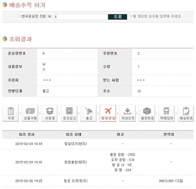The height and width of the screenshot is (189, 196).
Task: Click the 편 명 : 224 flight line
Action: pos(123,170)
